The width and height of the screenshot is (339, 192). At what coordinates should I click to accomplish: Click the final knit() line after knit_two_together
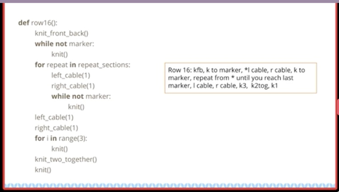(43, 170)
